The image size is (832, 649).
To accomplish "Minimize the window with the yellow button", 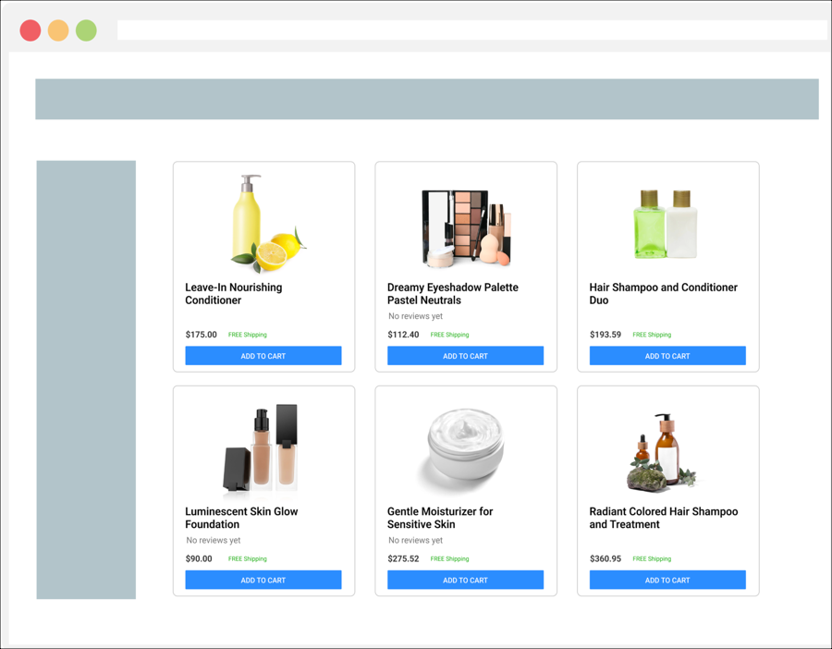I will (x=58, y=31).
